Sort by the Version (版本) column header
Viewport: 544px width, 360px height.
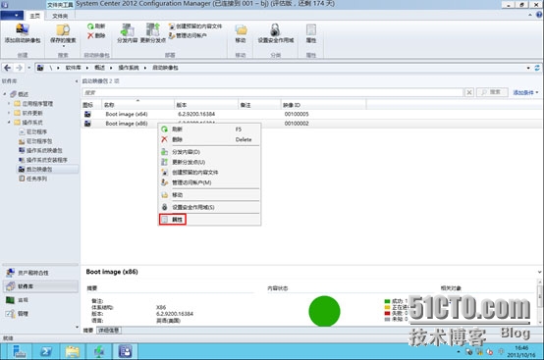tap(206, 105)
